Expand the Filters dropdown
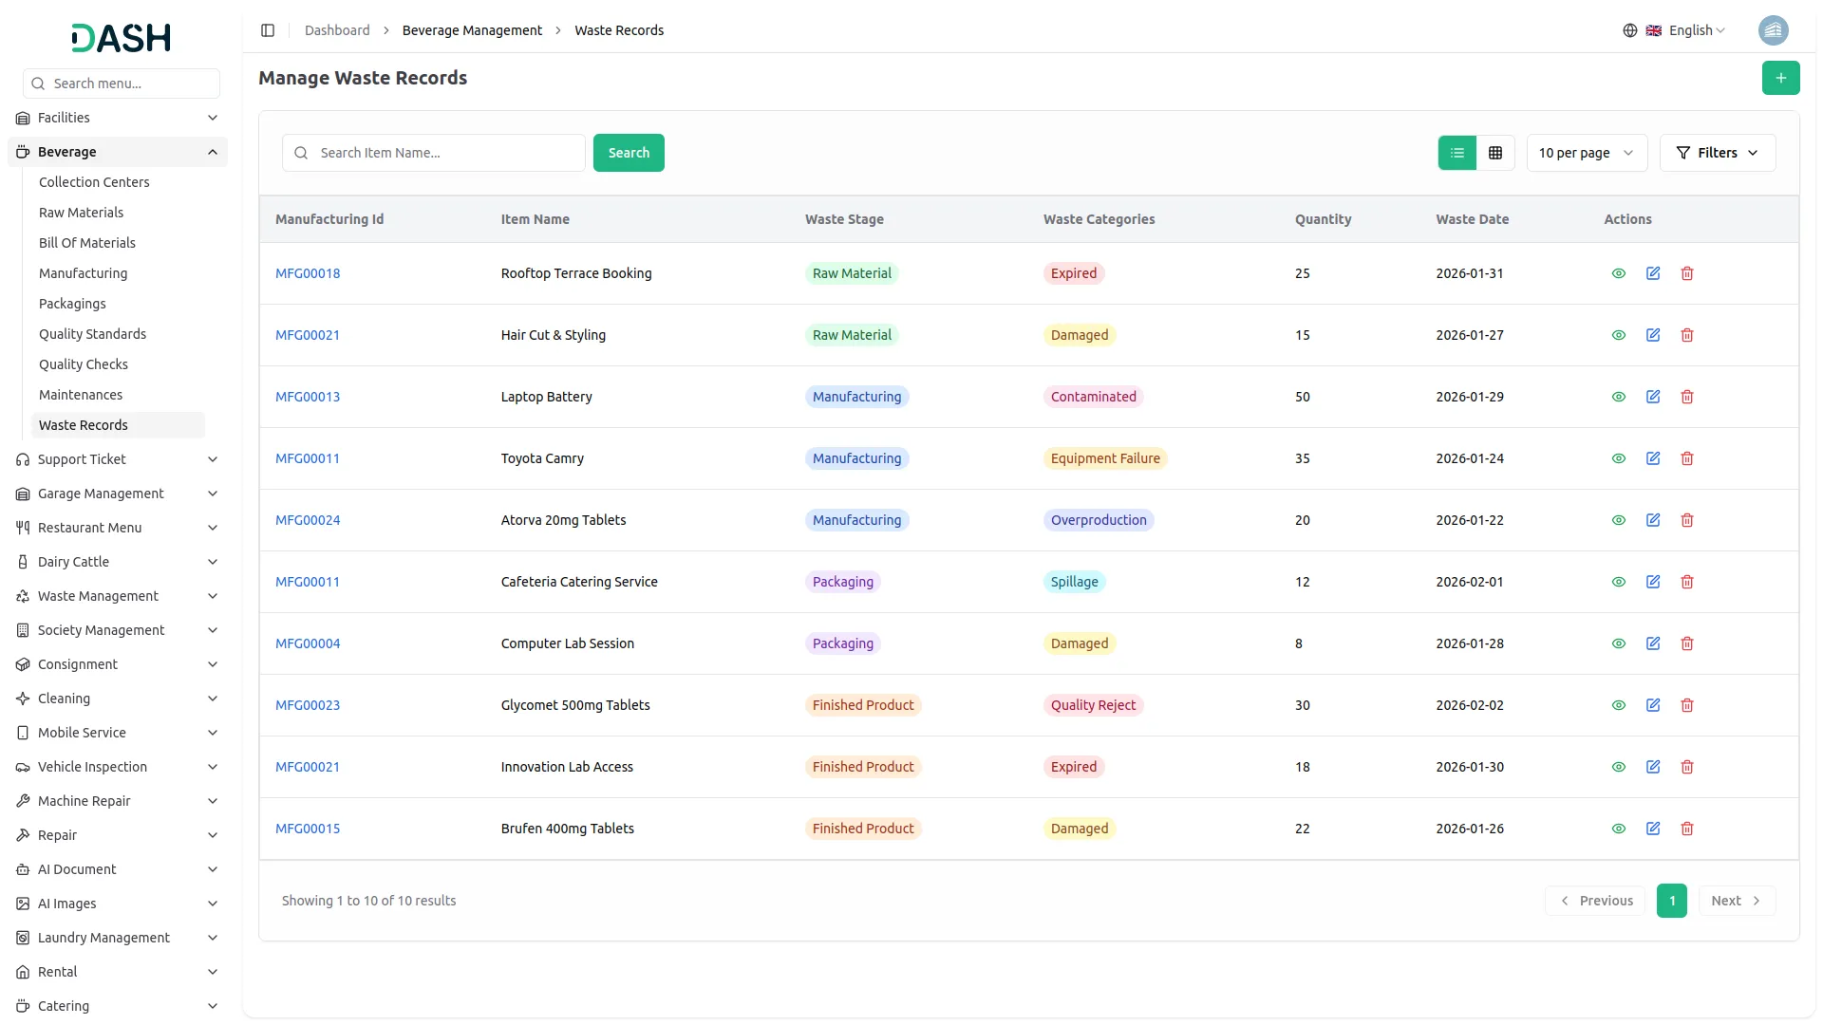This screenshot has width=1823, height=1025. click(1717, 153)
